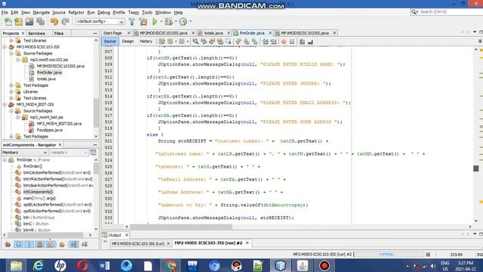The image size is (483, 272).
Task: Open the Members dropdown in Navigator
Action: 25,153
